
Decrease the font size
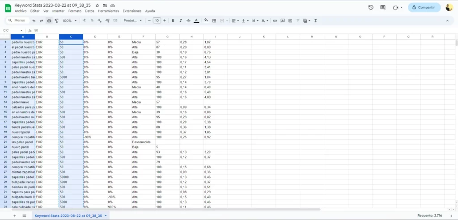[149, 21]
